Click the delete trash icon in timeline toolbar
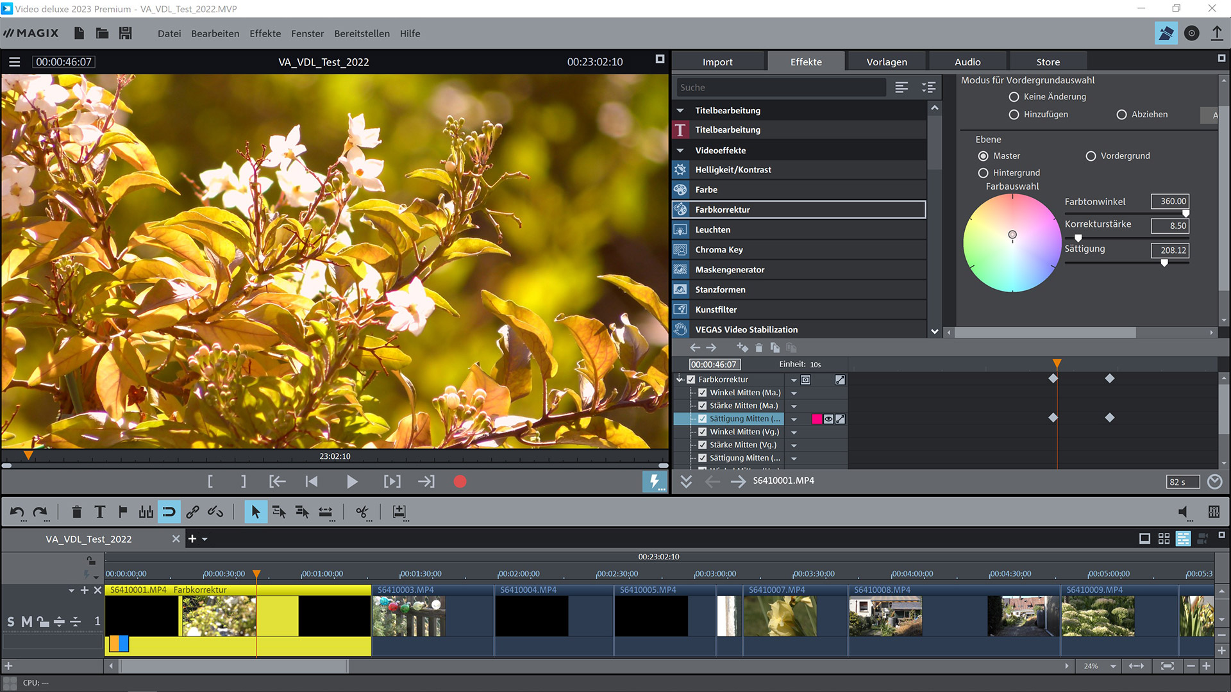 76,511
